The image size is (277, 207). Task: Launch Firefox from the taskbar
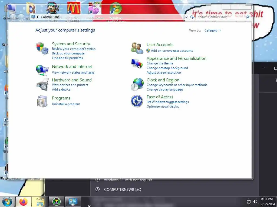[x=24, y=202]
